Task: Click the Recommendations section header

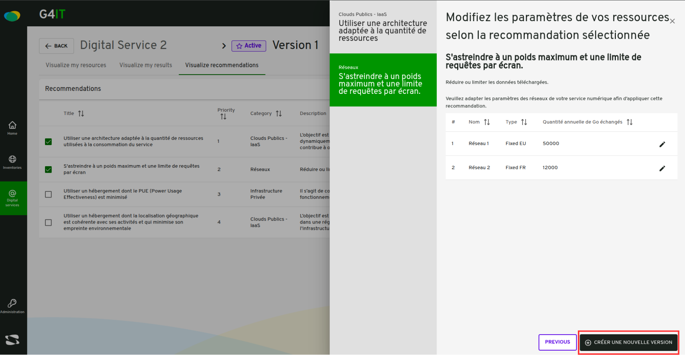Action: [73, 89]
